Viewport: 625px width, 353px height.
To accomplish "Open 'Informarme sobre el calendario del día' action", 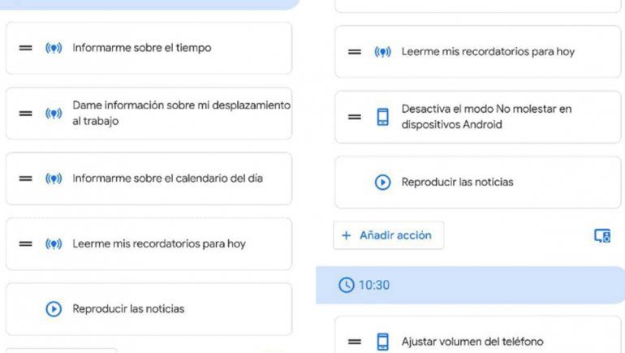I will [x=167, y=179].
